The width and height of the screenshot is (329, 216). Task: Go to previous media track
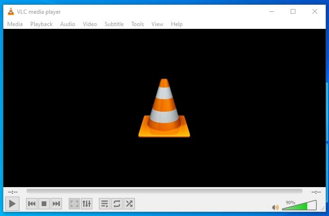coord(32,204)
